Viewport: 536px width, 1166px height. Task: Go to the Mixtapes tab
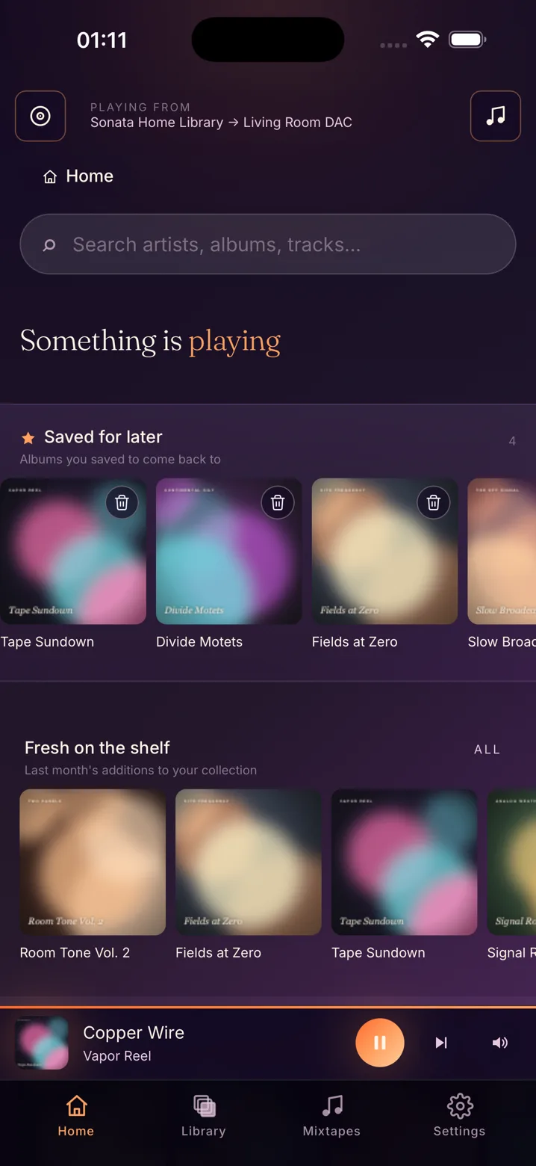331,1115
